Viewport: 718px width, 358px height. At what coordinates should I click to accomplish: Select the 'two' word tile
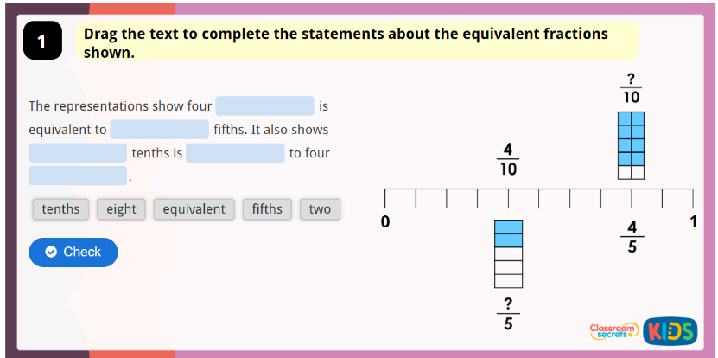(320, 208)
